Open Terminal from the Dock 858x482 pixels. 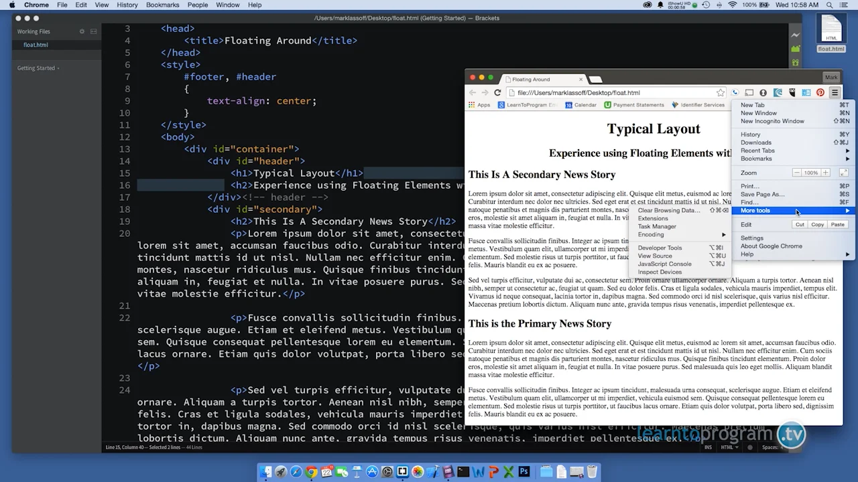click(x=463, y=472)
